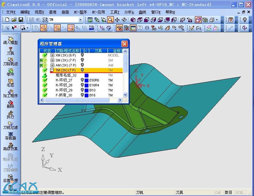Image resolution: width=254 pixels, height=196 pixels.
Task: Click the horizontal scrollbar in 程序管理器
Action: [77, 100]
